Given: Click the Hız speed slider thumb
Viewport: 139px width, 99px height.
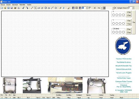Looking at the screenshot, I should coord(105,8).
